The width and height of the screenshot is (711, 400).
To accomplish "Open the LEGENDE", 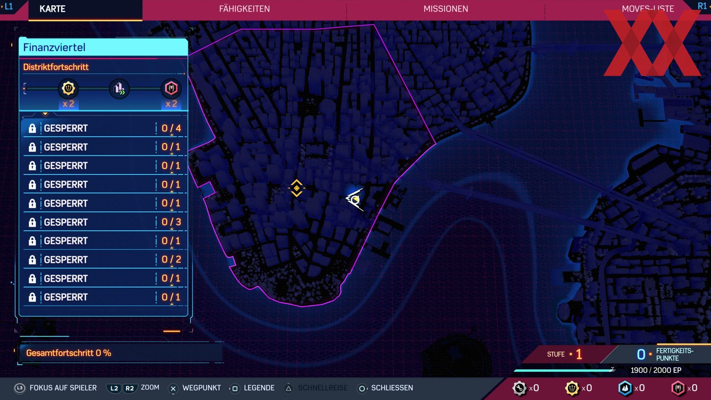I will click(259, 388).
